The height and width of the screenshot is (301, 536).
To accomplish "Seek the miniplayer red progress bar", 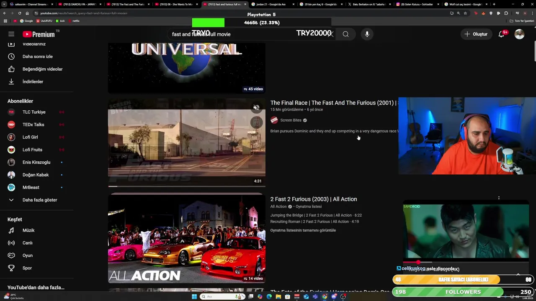I will point(466,262).
